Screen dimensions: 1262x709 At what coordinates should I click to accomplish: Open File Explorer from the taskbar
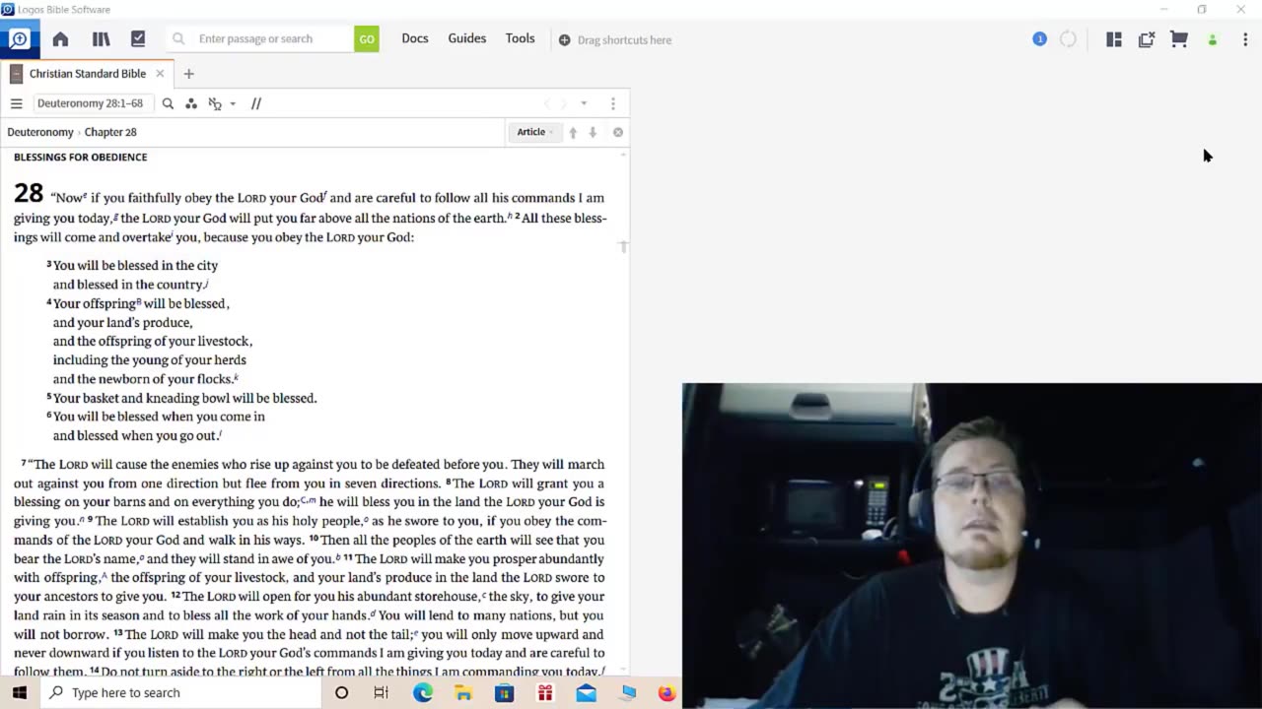(x=463, y=692)
